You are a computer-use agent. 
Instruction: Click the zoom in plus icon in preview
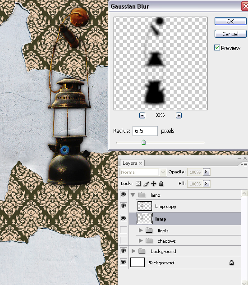point(179,115)
